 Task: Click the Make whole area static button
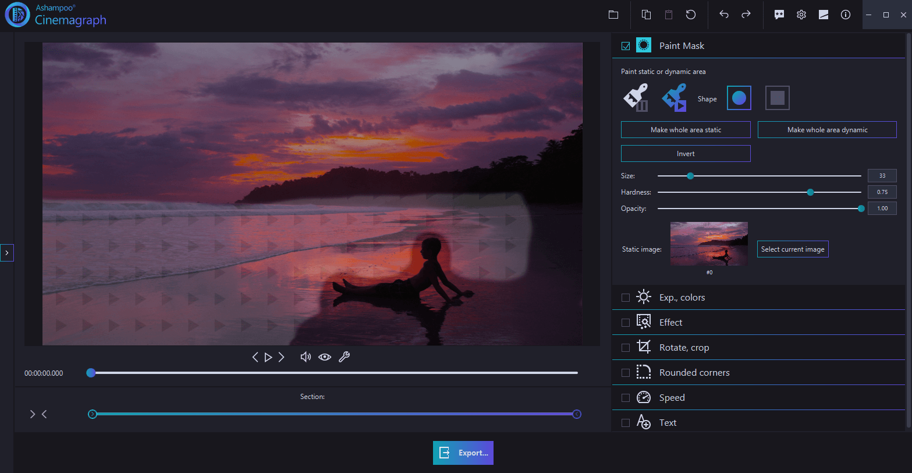[x=686, y=129]
